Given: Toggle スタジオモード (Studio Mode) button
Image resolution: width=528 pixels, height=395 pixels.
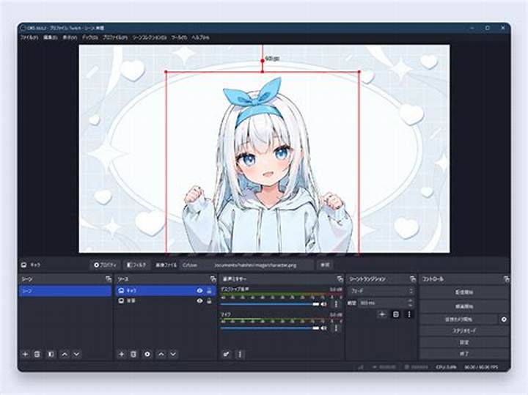Looking at the screenshot, I should (x=464, y=331).
